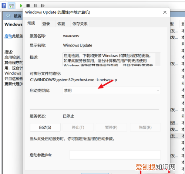The image size is (185, 174).
Task: Click the 启动 link in Services window
Action: coord(8,36)
